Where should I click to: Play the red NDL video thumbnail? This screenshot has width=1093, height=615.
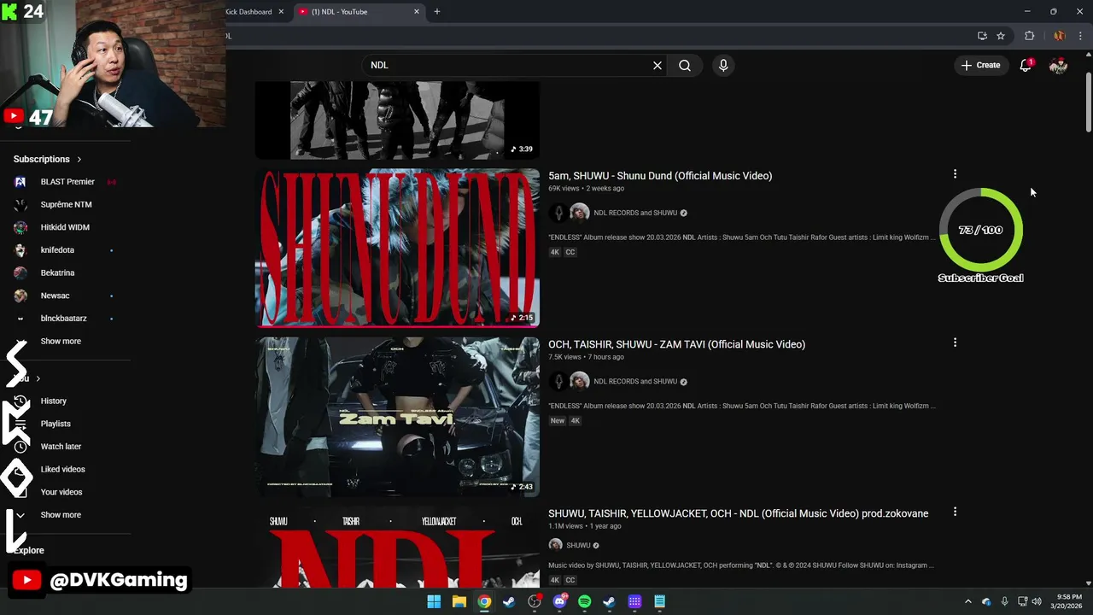(397, 547)
